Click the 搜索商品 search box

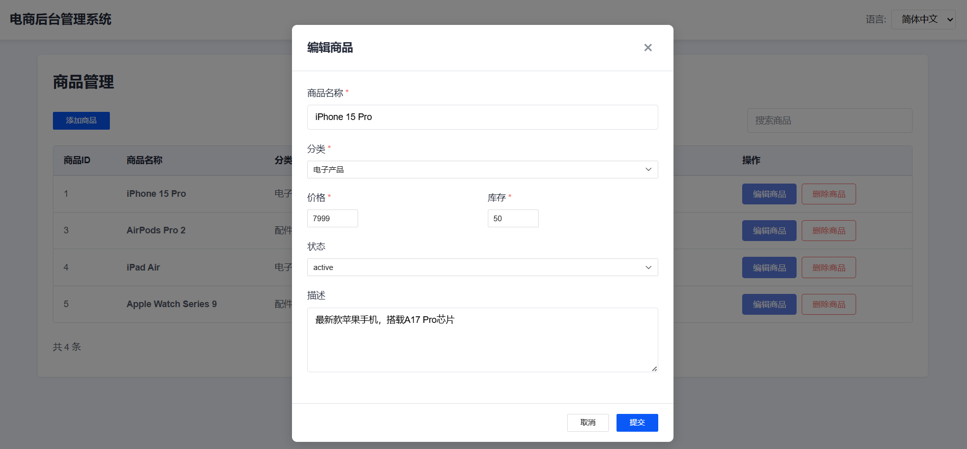point(829,121)
